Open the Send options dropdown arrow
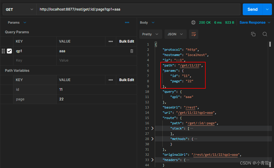Viewport: 274px width, 168px height. click(x=267, y=9)
